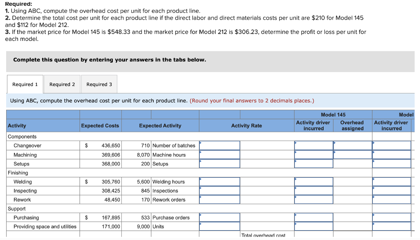
Task: Switch to the Required 2 tab
Action: point(62,84)
